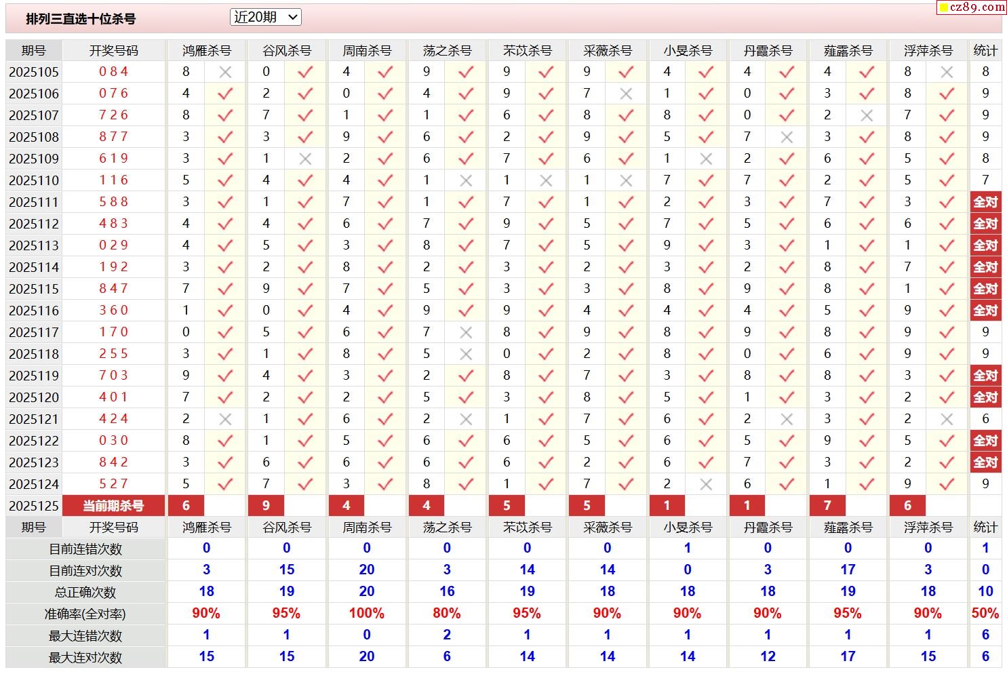Click the 最大连对次数 row label
1007x674 pixels.
click(x=85, y=658)
